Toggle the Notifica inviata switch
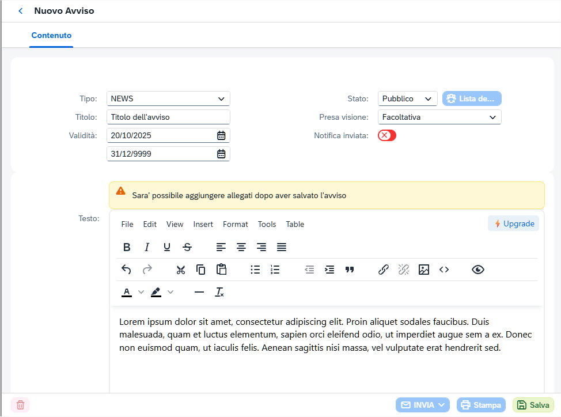This screenshot has height=417, width=561. (387, 135)
